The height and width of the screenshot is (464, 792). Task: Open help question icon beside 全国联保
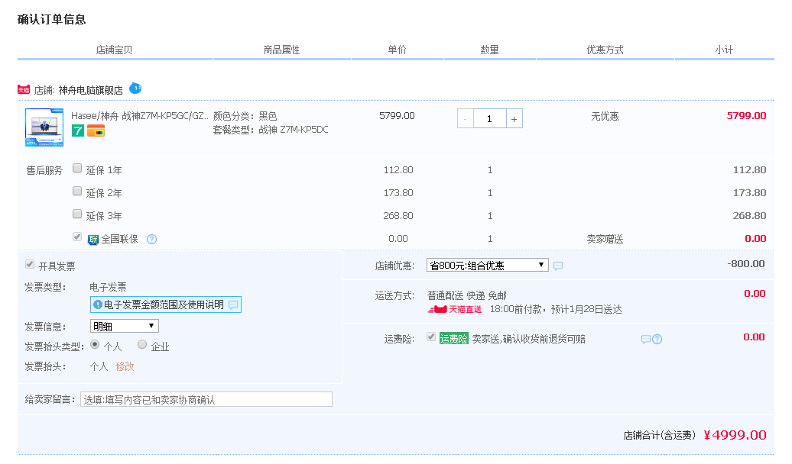click(151, 239)
